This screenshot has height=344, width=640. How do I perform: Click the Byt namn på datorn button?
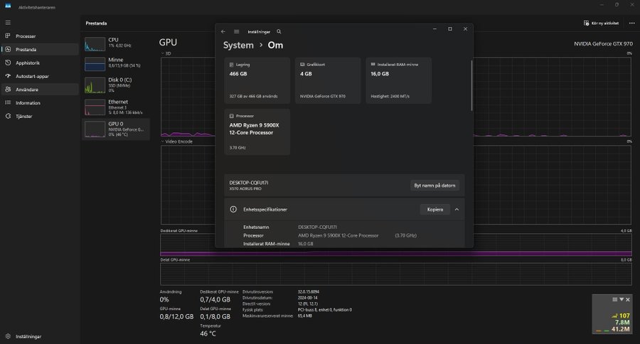coord(436,186)
